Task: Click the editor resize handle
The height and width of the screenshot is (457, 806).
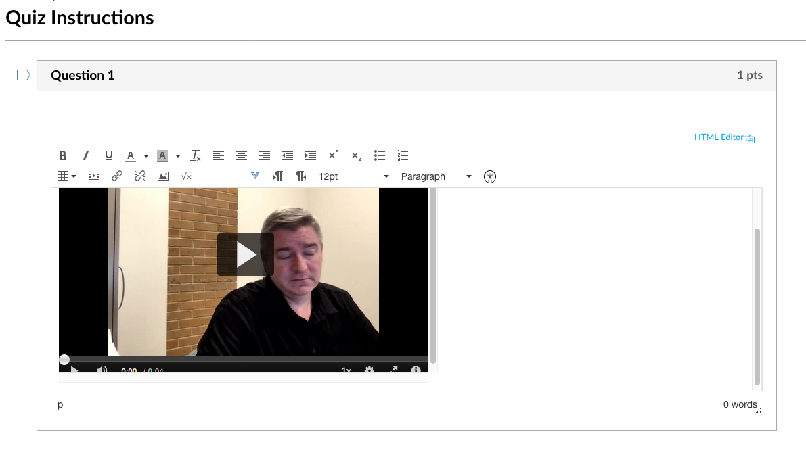Action: [758, 411]
